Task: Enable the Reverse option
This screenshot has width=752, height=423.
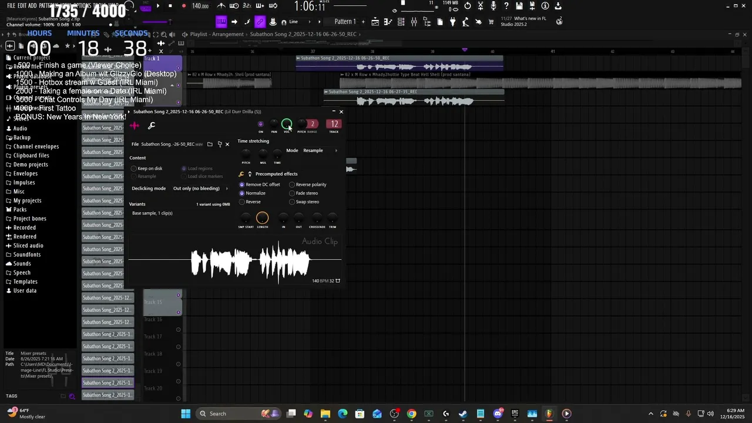Action: [x=250, y=202]
